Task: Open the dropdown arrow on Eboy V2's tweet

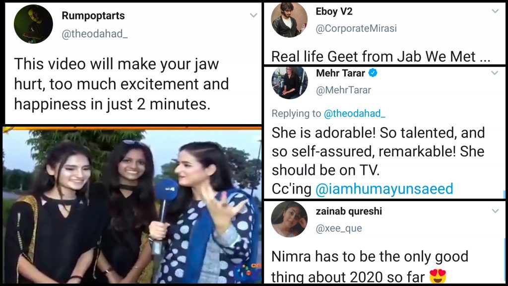Action: (495, 11)
